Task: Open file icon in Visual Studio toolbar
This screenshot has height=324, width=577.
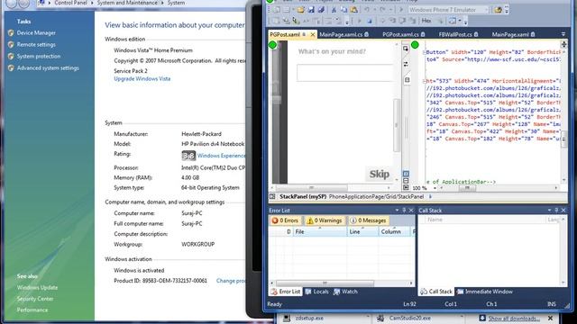Action: click(x=300, y=10)
